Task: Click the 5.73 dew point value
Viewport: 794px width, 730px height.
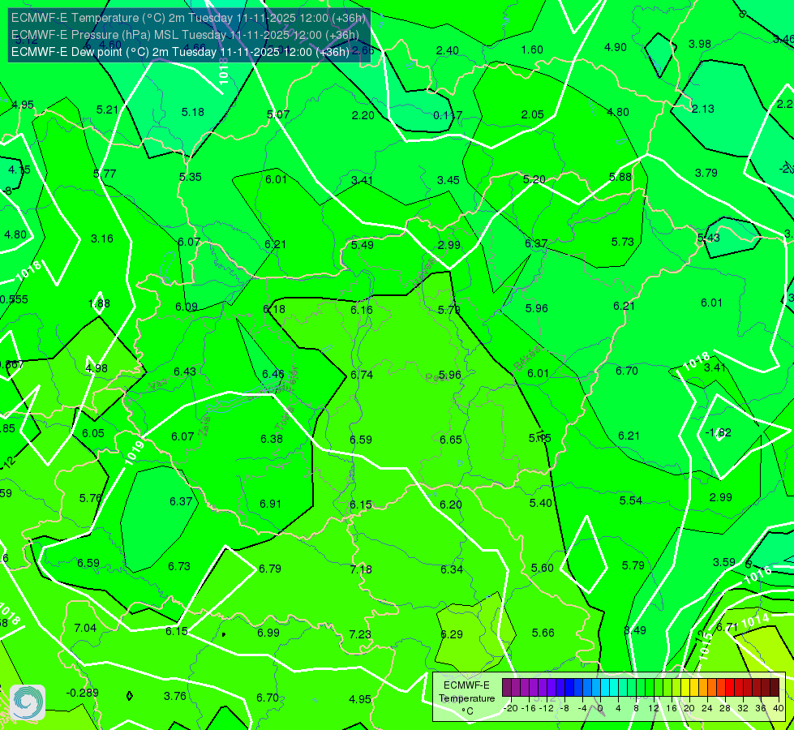Action: coord(622,242)
